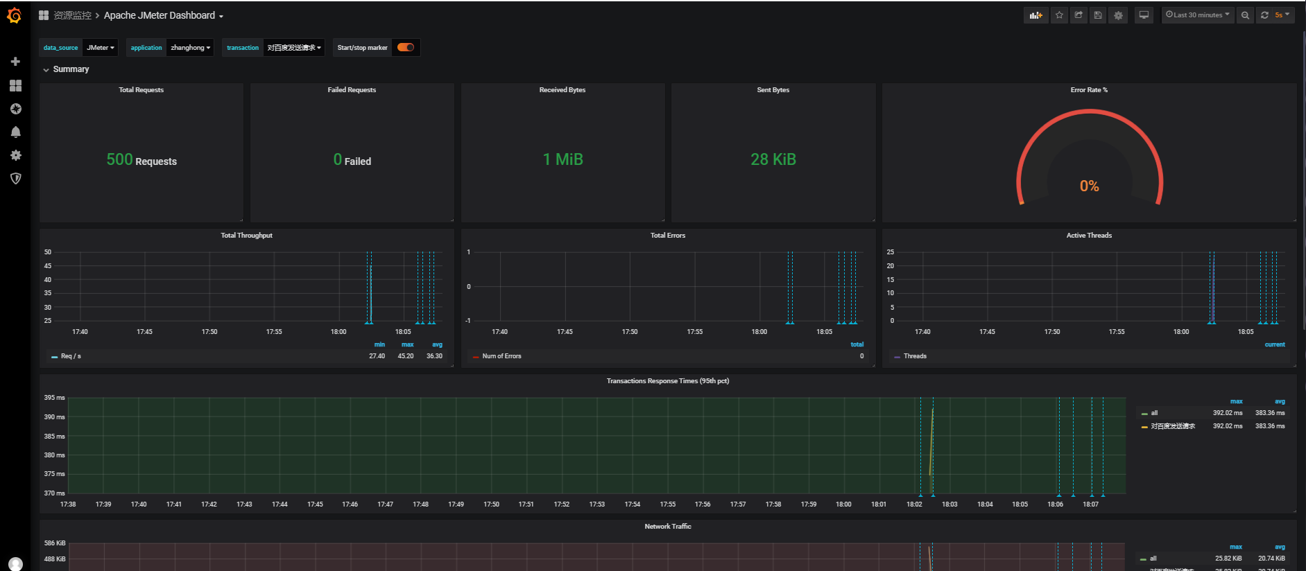The height and width of the screenshot is (571, 1306).
Task: Open the transaction variable dropdown
Action: click(x=294, y=48)
